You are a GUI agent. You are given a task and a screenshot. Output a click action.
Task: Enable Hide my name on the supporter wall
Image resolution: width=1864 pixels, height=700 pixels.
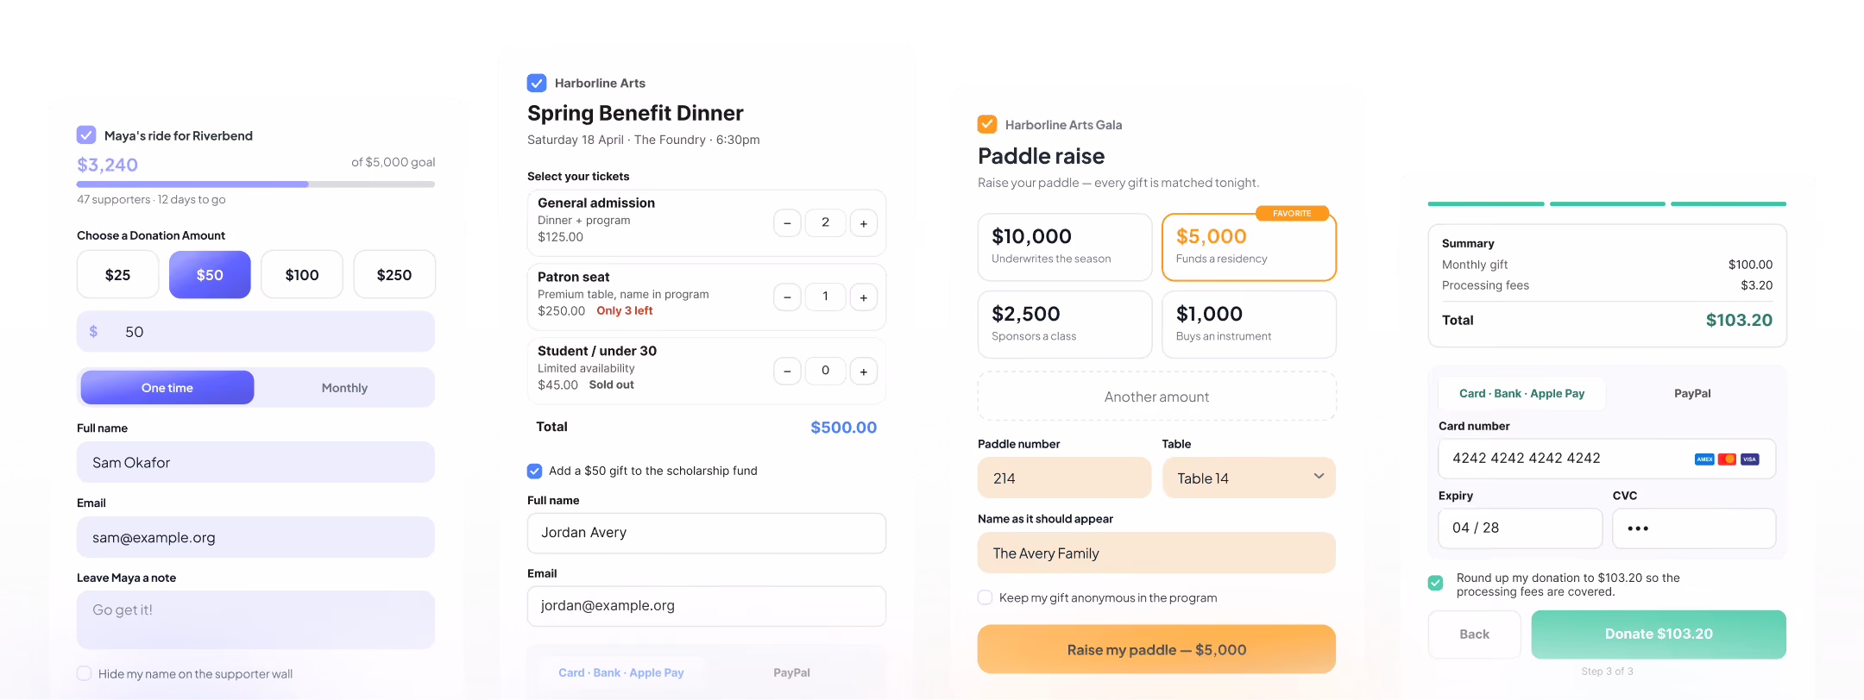[84, 673]
